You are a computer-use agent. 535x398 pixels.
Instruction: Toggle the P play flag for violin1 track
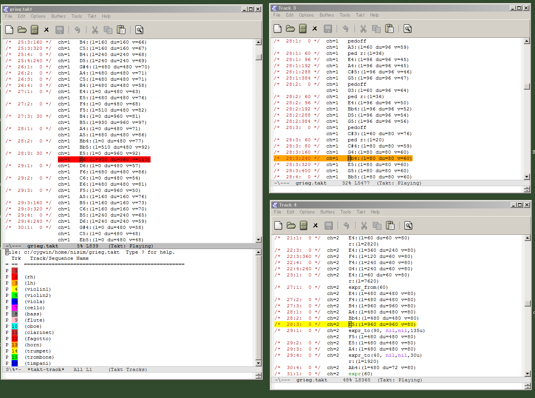coord(7,289)
